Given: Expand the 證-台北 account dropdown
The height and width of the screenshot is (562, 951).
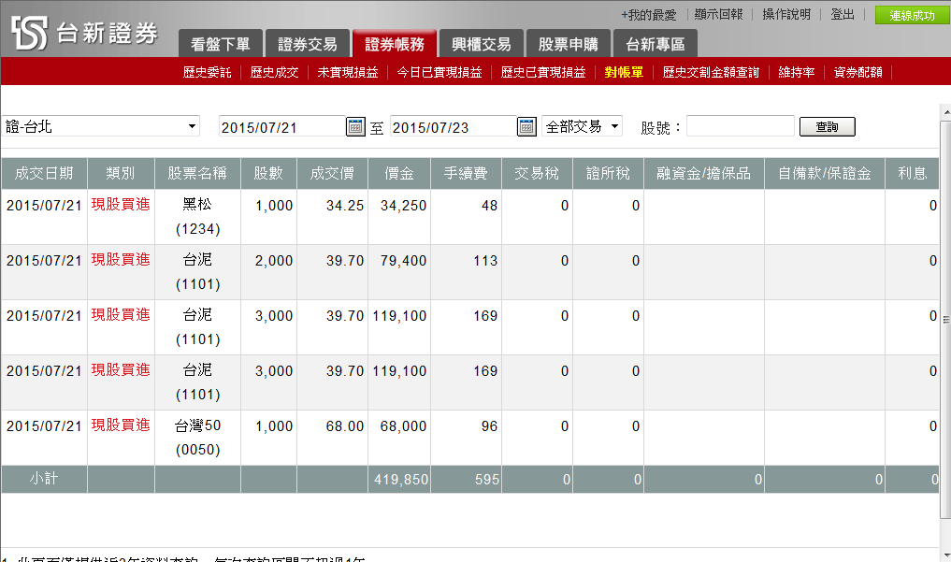Looking at the screenshot, I should pos(193,126).
